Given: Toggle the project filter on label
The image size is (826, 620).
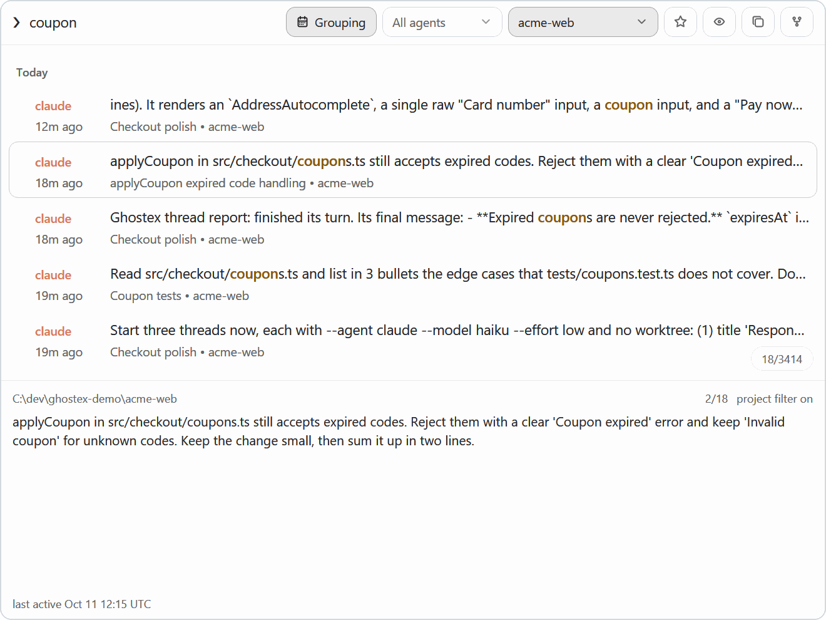Looking at the screenshot, I should 774,399.
